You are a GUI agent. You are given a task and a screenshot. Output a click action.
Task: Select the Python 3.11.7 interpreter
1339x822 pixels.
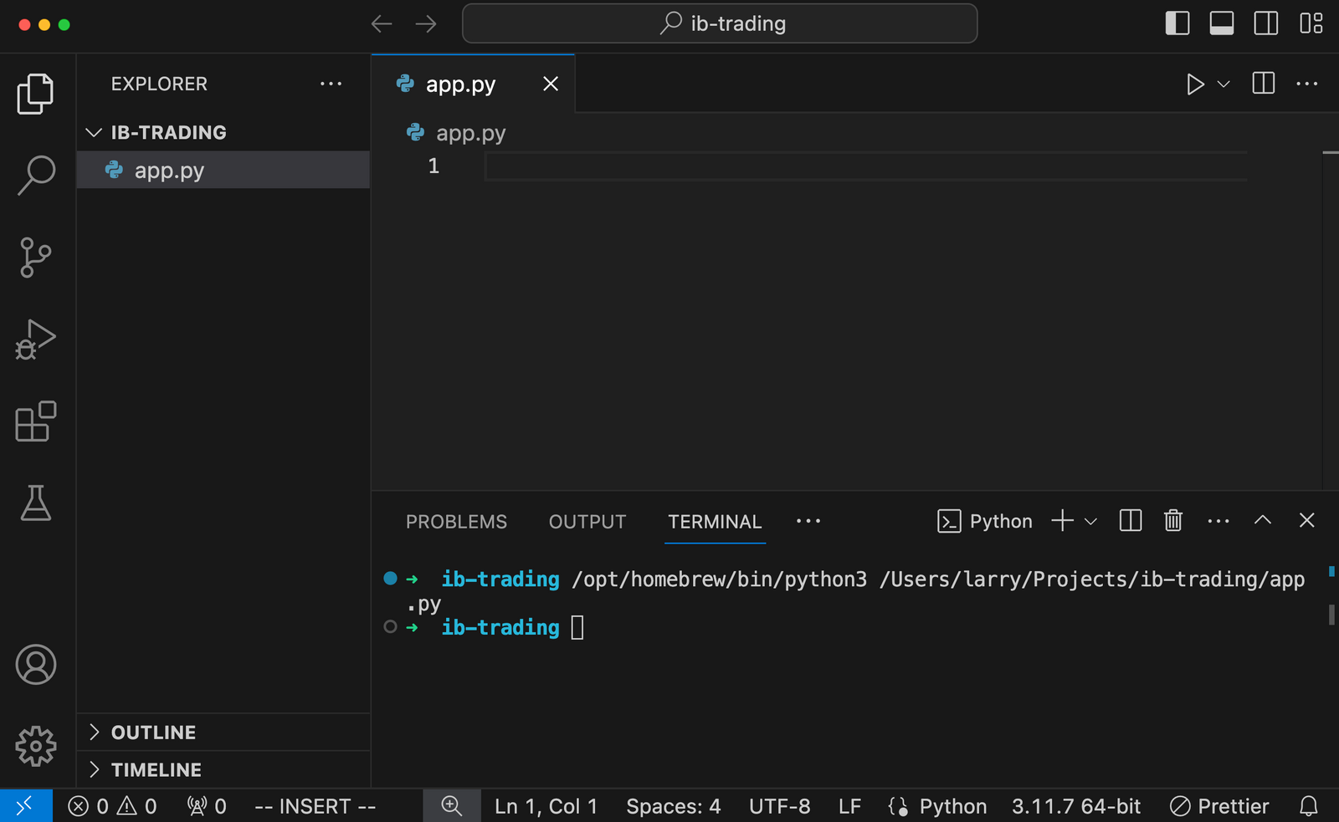click(1075, 805)
